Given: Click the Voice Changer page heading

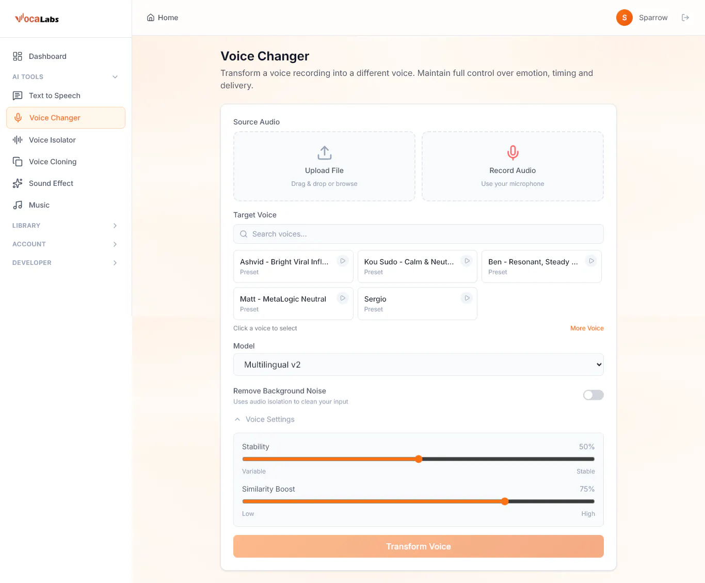Looking at the screenshot, I should coord(265,56).
